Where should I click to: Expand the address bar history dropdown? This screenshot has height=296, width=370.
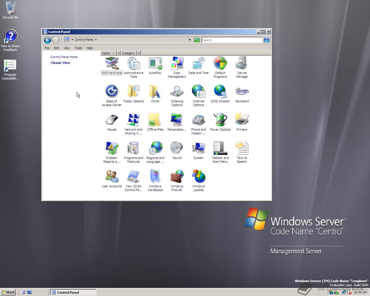click(x=190, y=40)
